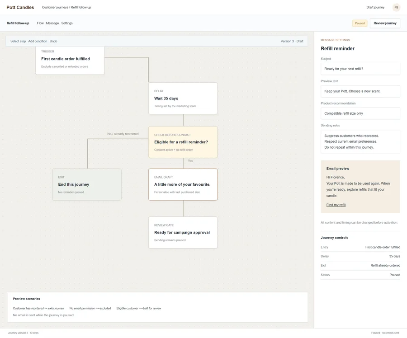Click 'No email permission → excluded' scenario
The height and width of the screenshot is (338, 407).
pyautogui.click(x=90, y=309)
